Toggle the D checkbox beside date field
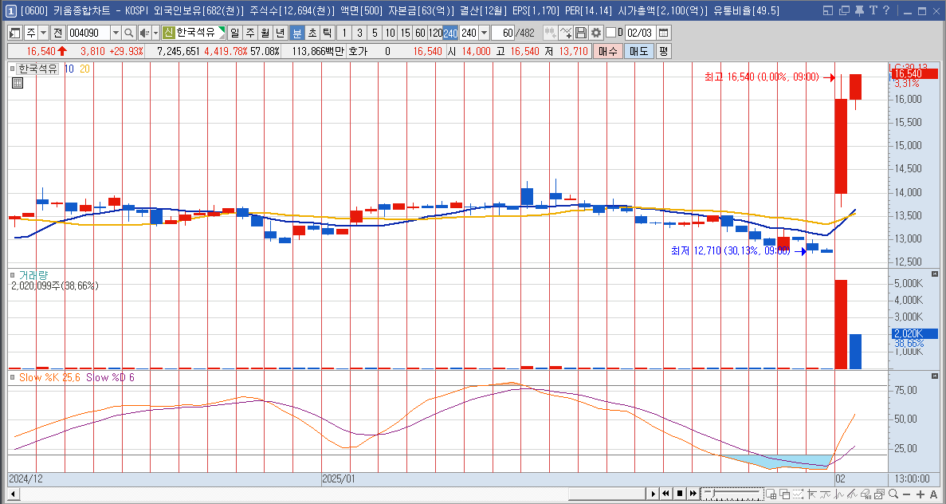Image resolution: width=946 pixels, height=504 pixels. pyautogui.click(x=610, y=33)
